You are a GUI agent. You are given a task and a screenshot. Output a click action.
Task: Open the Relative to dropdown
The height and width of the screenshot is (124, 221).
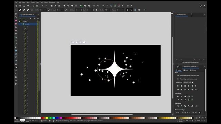(x=188, y=83)
